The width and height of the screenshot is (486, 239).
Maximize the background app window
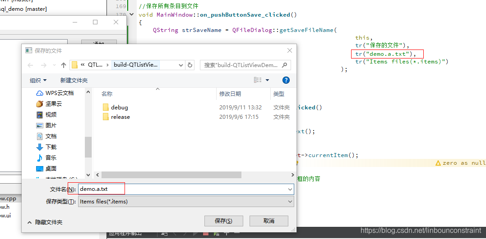click(x=95, y=22)
